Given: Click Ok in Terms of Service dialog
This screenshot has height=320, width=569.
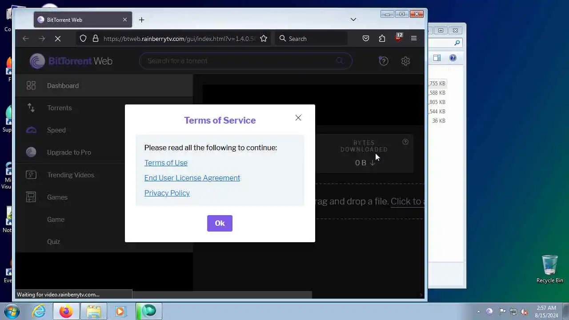Looking at the screenshot, I should [220, 223].
